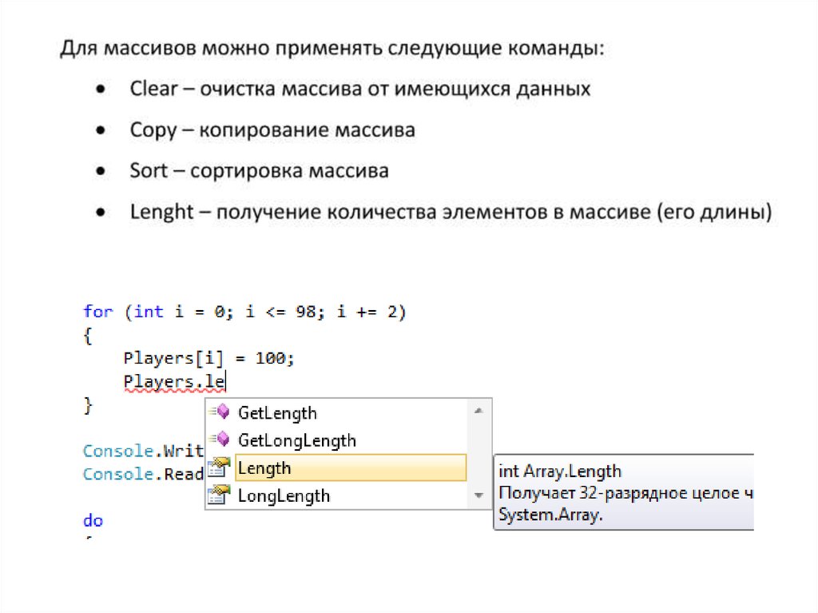818x613 pixels.
Task: Select GetLength text in autocomplete list
Action: click(x=277, y=413)
